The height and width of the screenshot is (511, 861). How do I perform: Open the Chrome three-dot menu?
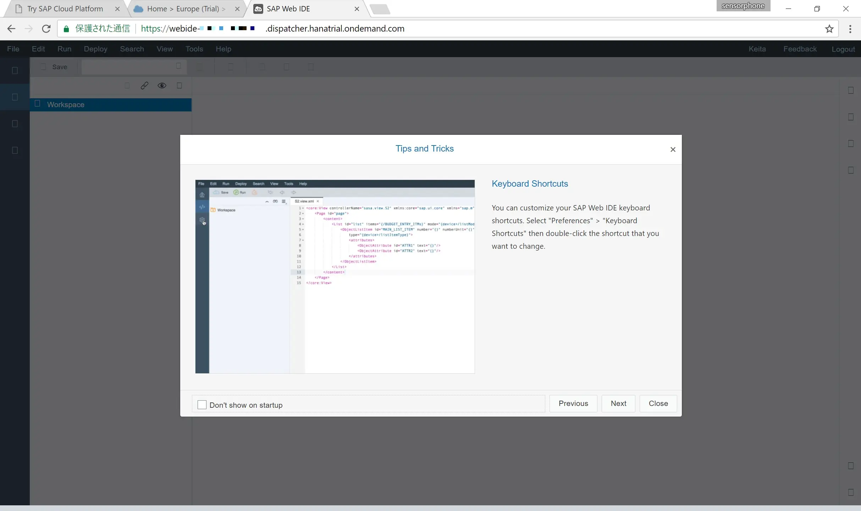coord(850,29)
